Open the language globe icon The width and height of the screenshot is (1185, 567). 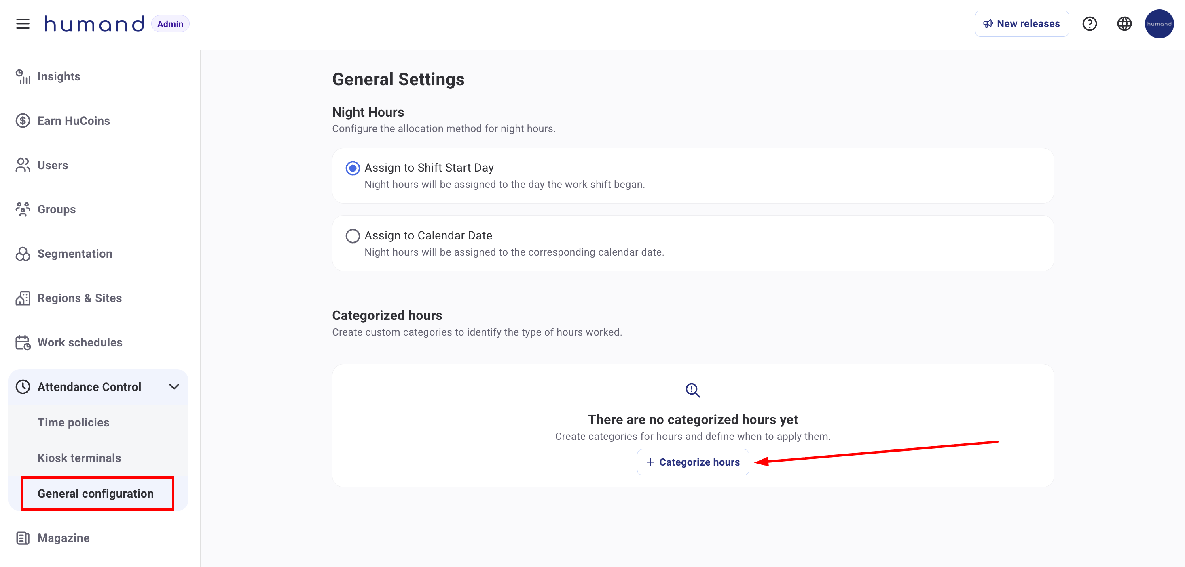click(1124, 23)
